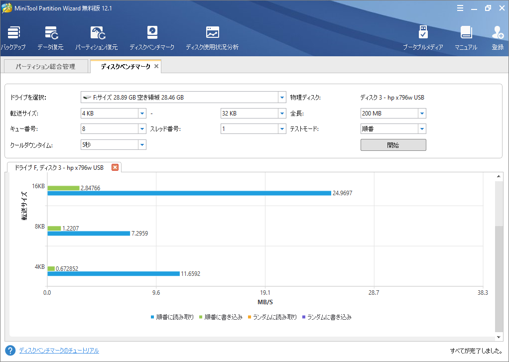Click the 7.2959 read speed value
This screenshot has height=362, width=509.
click(x=139, y=234)
